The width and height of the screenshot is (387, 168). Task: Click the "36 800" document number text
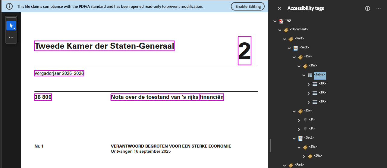[43, 97]
